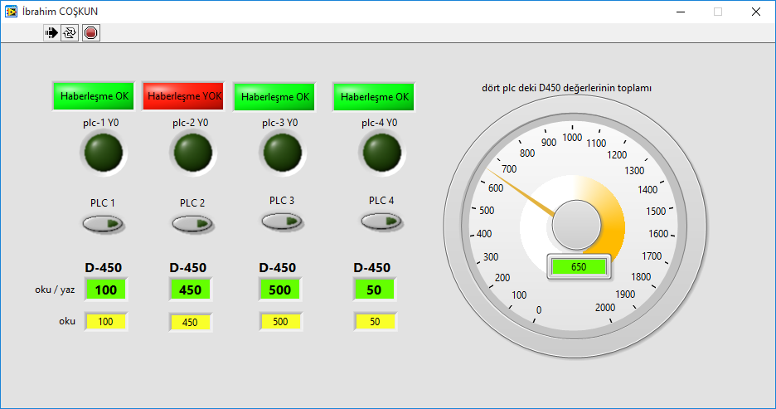776x409 pixels.
Task: Click the 'PLC 1' switch label
Action: pyautogui.click(x=103, y=203)
